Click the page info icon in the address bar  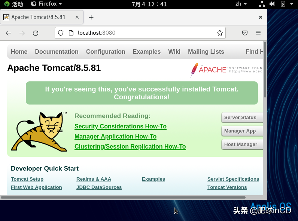(71, 33)
